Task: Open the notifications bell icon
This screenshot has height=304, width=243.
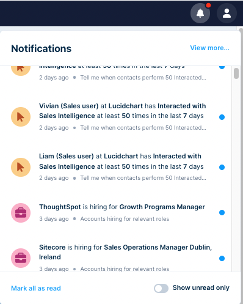Action: (x=200, y=13)
